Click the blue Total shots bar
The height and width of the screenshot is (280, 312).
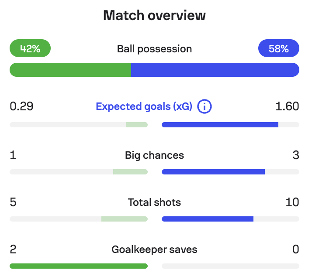pyautogui.click(x=208, y=219)
